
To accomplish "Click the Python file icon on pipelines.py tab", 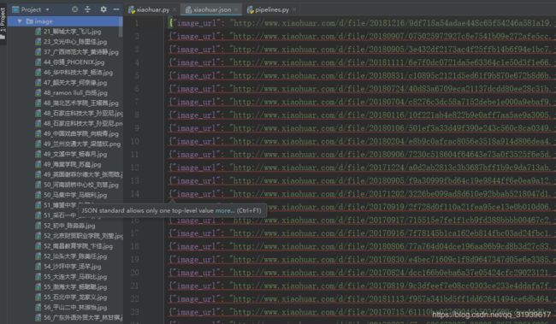I will tap(251, 10).
